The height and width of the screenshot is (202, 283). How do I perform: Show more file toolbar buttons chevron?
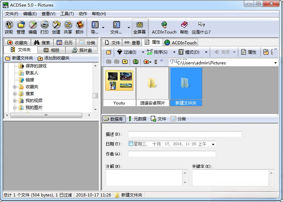tap(275, 49)
